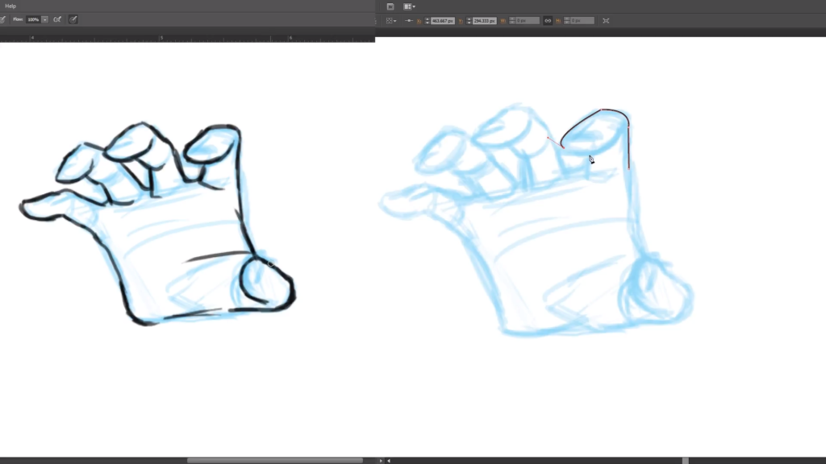Open the Flow percentage dropdown
Viewport: 826px width, 464px height.
click(45, 19)
